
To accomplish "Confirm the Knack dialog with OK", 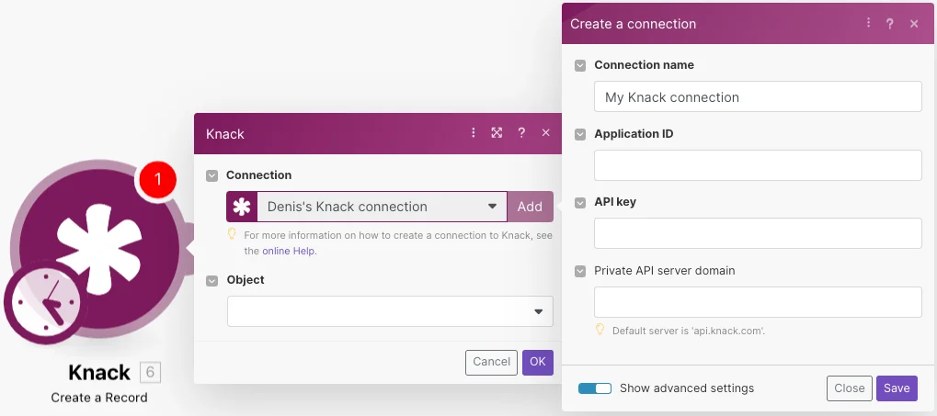I will pos(538,363).
